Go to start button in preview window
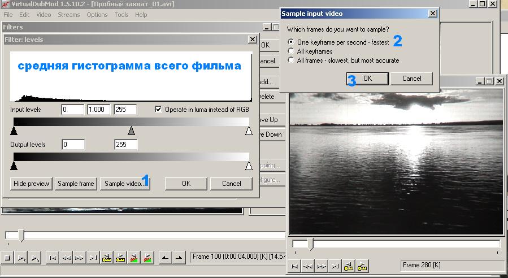Image resolution: width=508 pixels, height=278 pixels. click(294, 265)
